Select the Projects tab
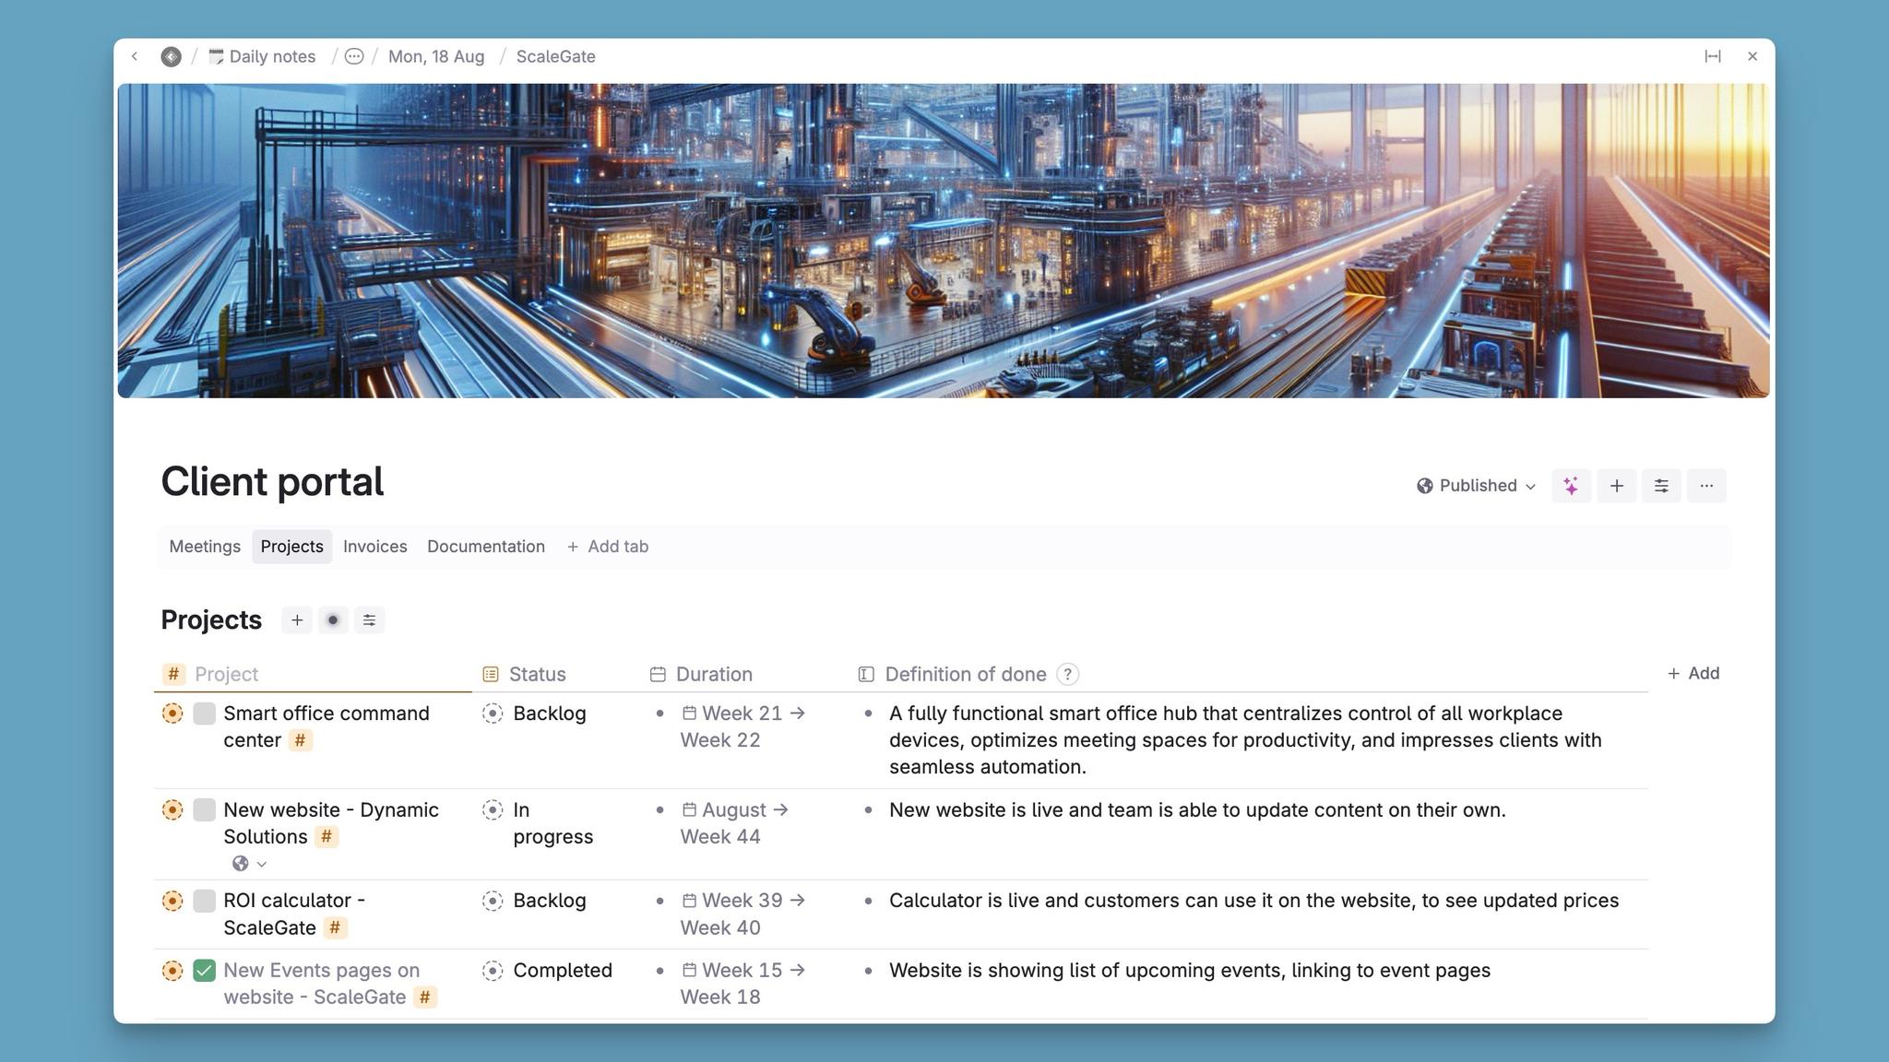The height and width of the screenshot is (1062, 1889). [291, 547]
